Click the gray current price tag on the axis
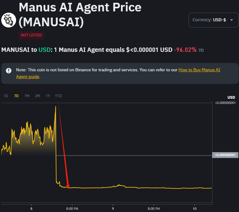The height and width of the screenshot is (212, 239). point(225,155)
